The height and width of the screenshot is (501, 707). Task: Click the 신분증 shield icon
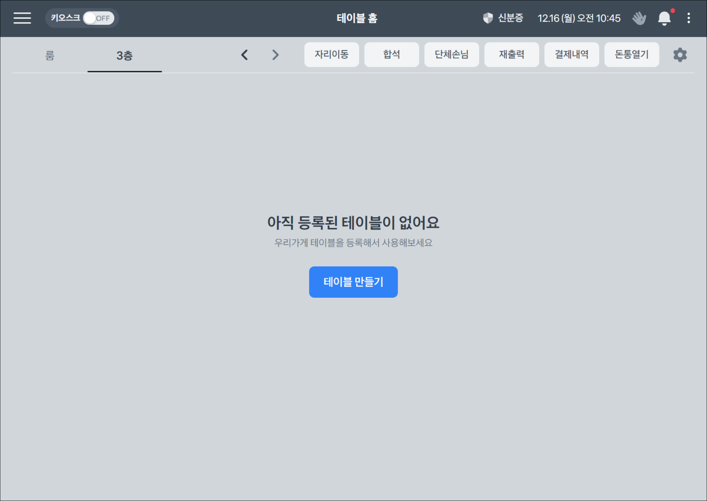point(488,18)
